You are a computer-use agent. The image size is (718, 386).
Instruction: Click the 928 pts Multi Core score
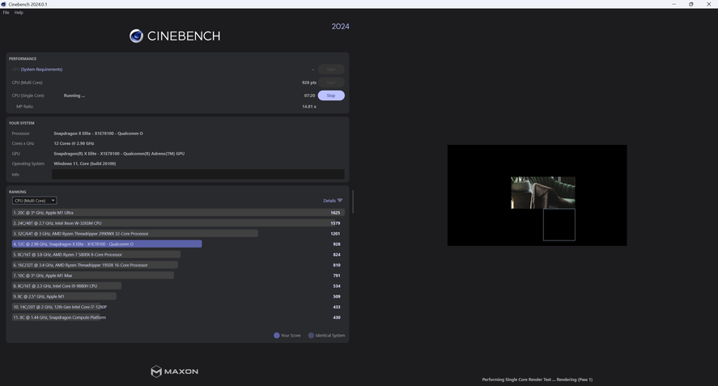tap(309, 83)
